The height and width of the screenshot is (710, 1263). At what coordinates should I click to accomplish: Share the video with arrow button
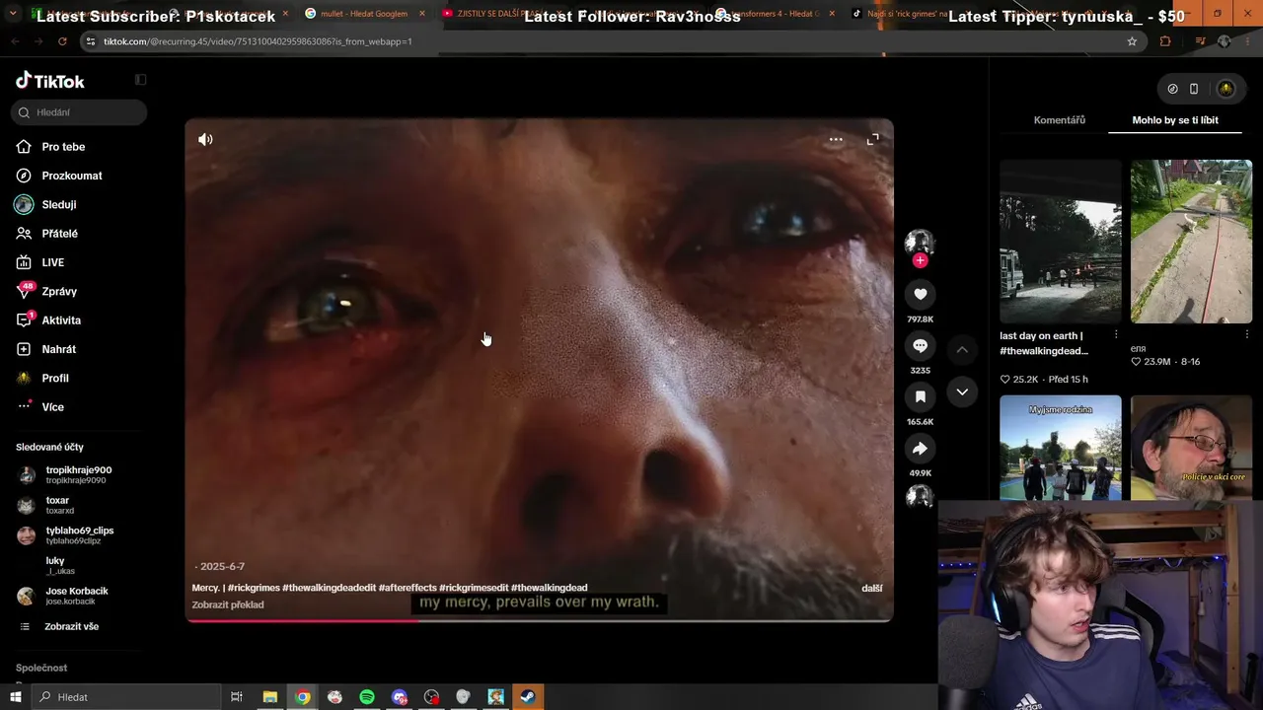coord(920,449)
